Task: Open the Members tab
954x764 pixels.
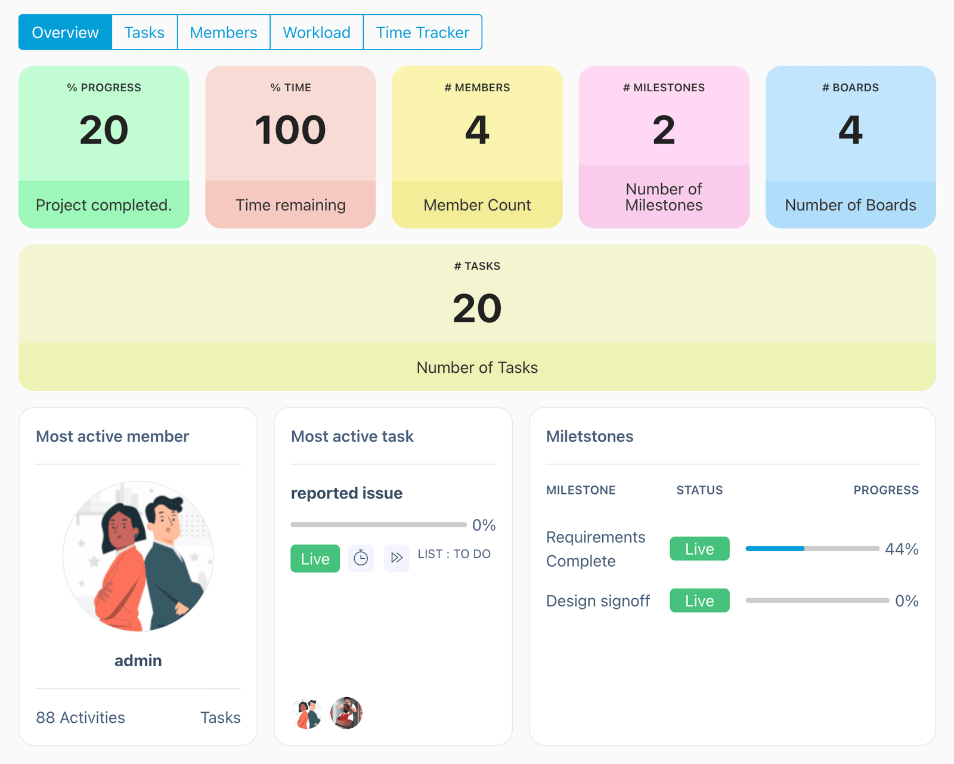Action: [223, 32]
